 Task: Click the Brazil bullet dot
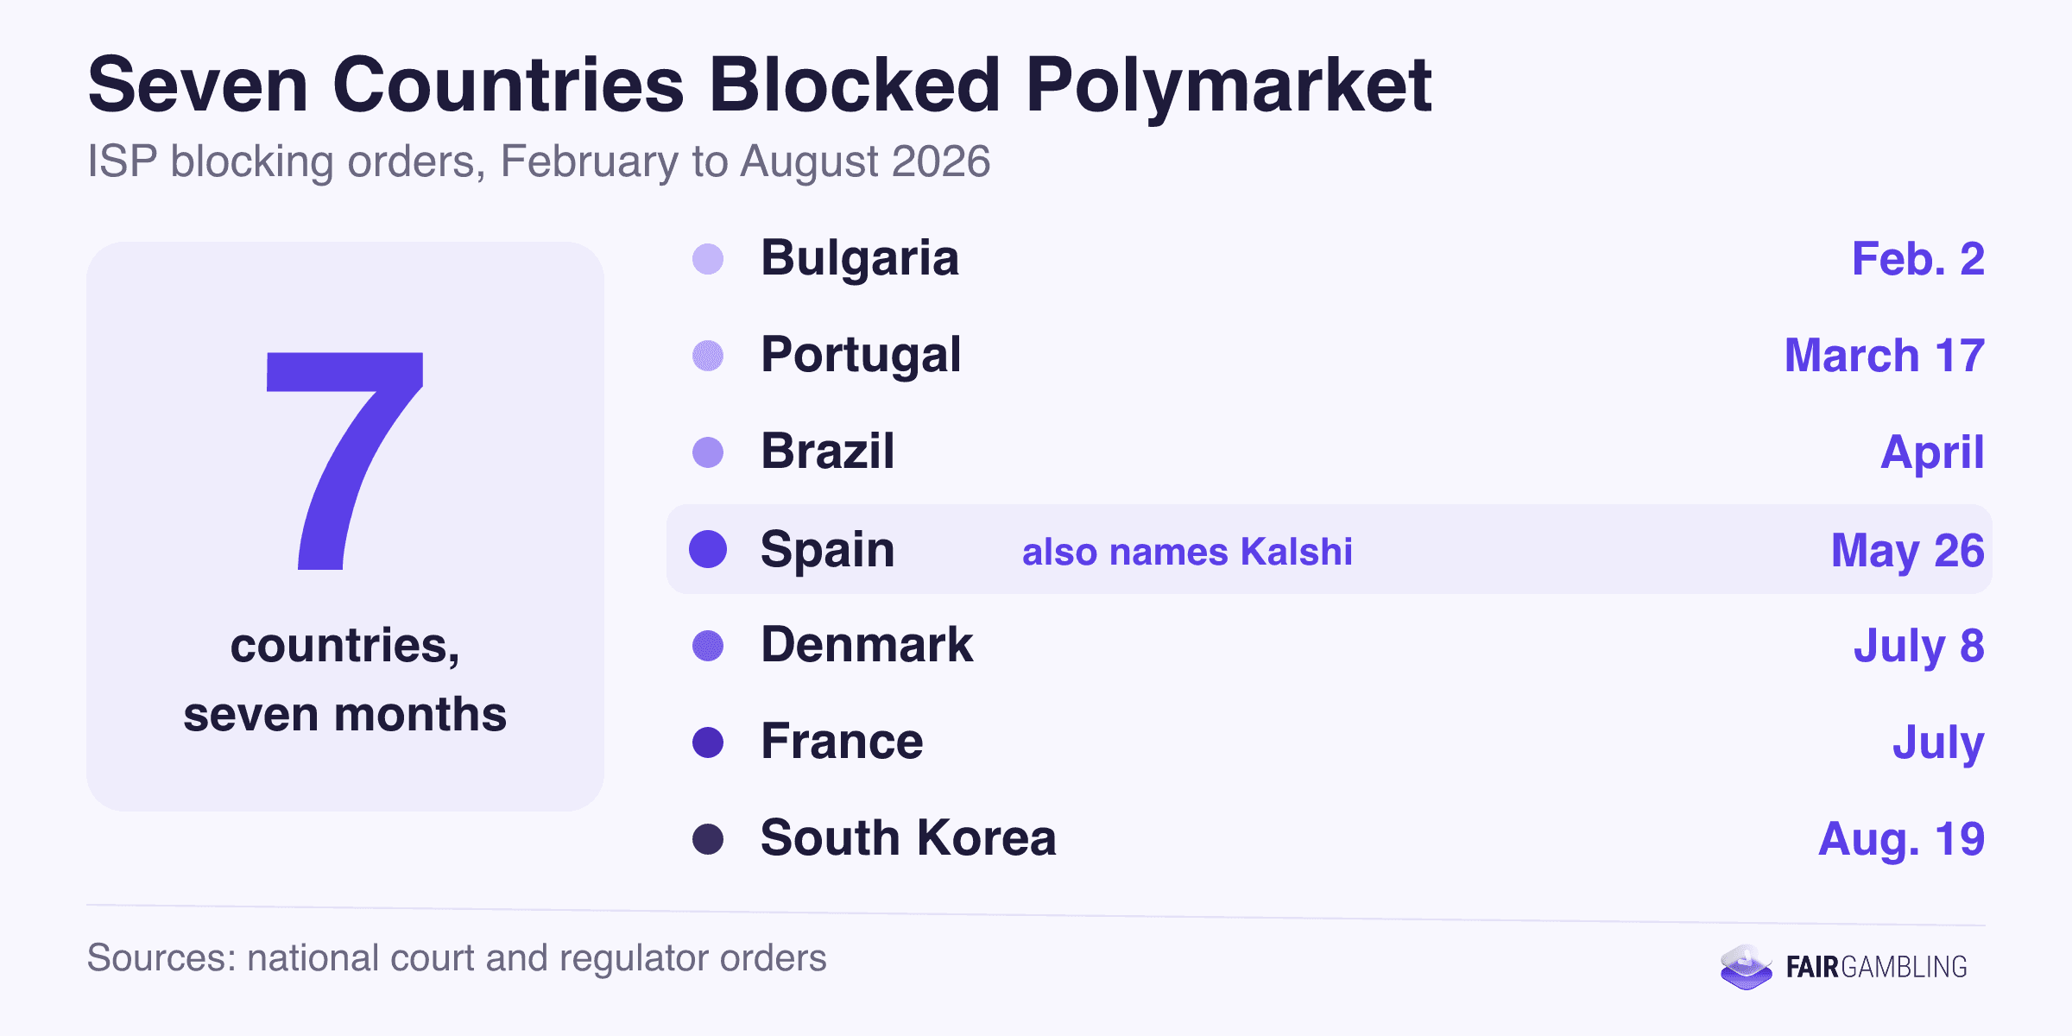click(x=708, y=452)
